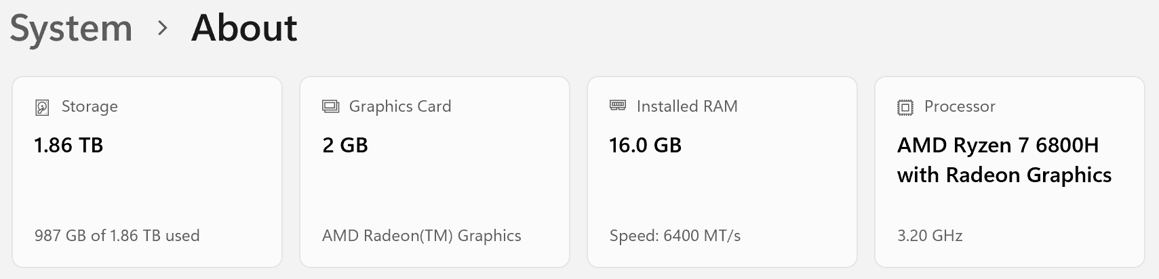Click the Graphics Card monitor icon
The width and height of the screenshot is (1159, 279).
click(330, 106)
